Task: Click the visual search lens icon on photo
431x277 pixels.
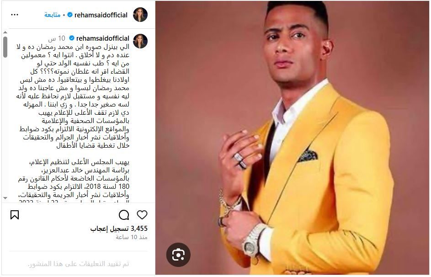Action: coord(178,255)
